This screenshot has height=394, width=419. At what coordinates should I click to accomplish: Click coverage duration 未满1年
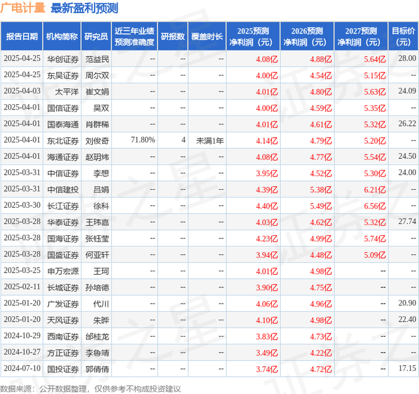[209, 141]
